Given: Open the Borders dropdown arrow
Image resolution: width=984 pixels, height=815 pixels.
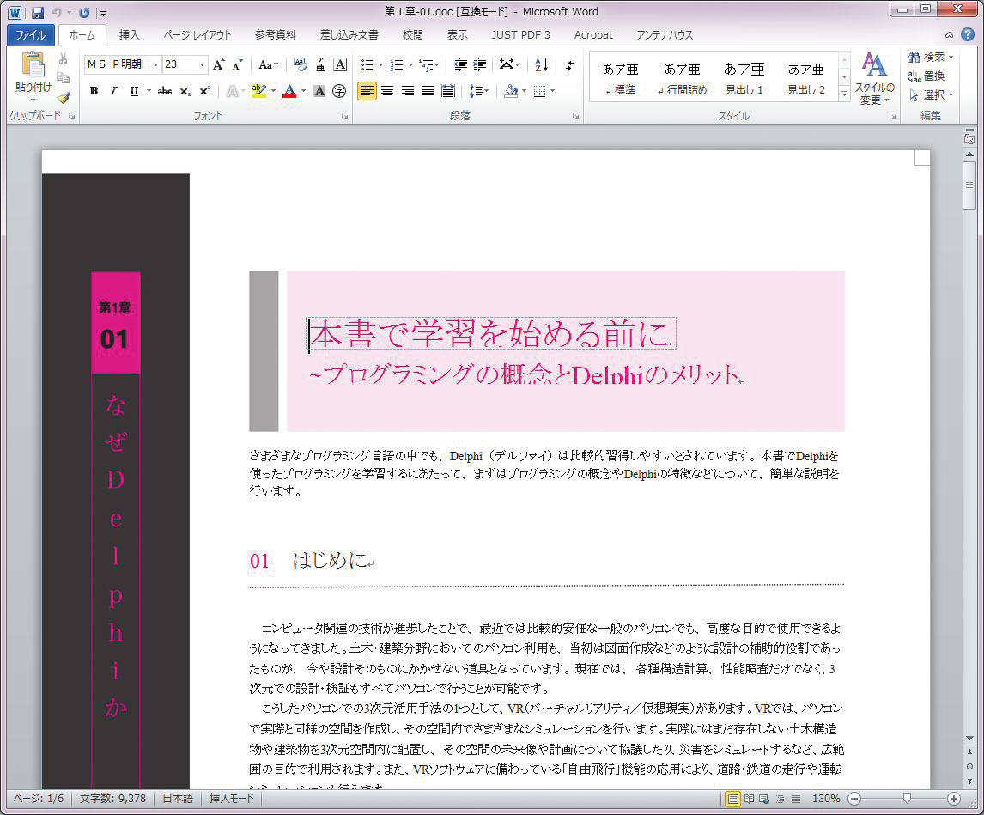Looking at the screenshot, I should pos(552,91).
